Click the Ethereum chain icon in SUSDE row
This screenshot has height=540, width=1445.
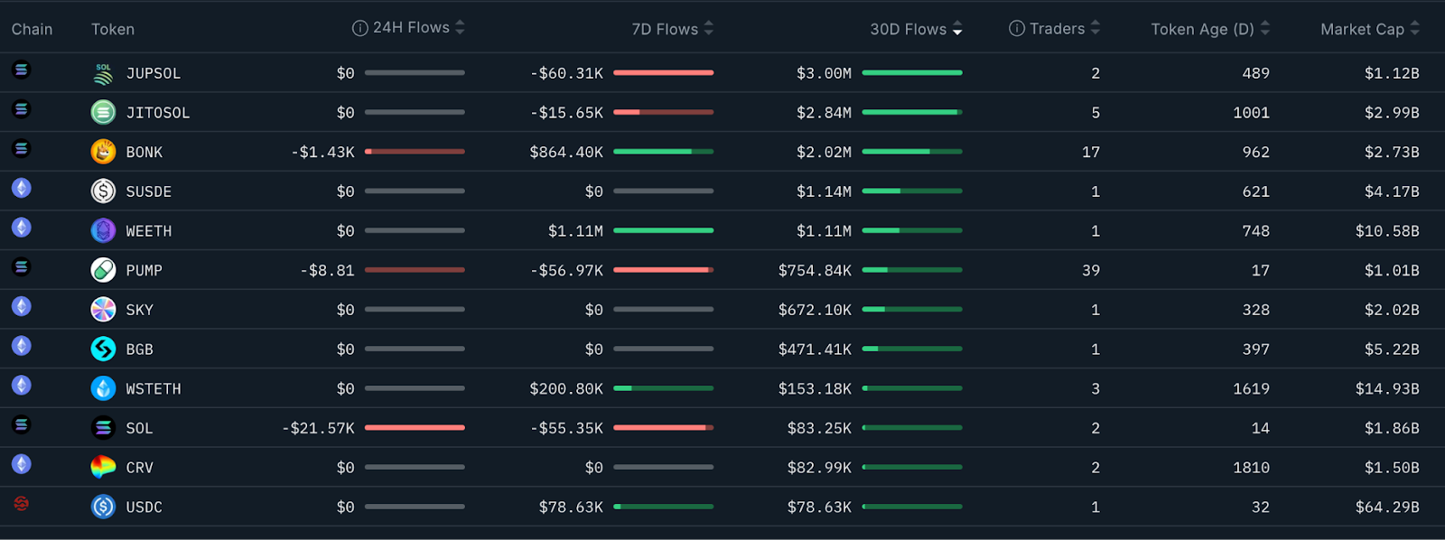(x=22, y=188)
